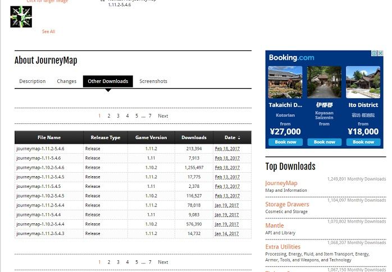Click date Jan 14, 2017
The height and width of the screenshot is (272, 392).
pyautogui.click(x=227, y=234)
